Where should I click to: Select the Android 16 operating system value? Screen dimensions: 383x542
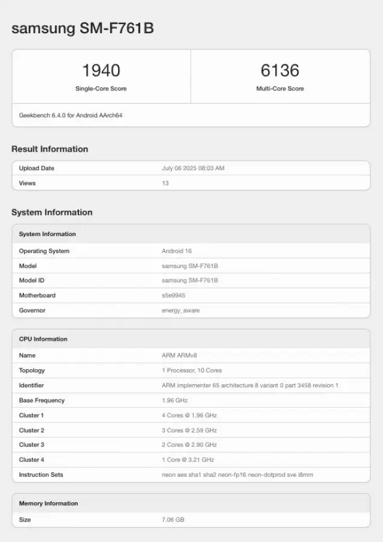pos(176,251)
